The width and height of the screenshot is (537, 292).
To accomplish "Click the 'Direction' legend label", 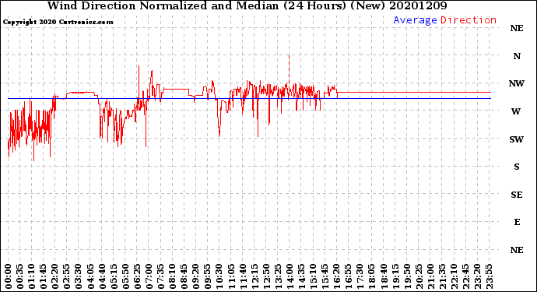I will pos(469,20).
